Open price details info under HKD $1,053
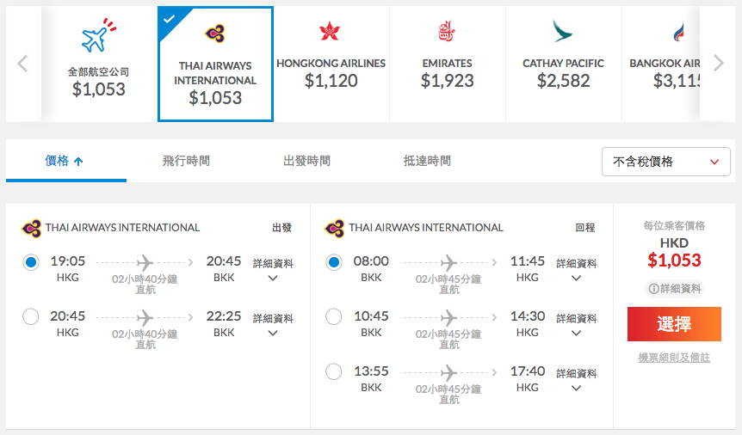This screenshot has height=435, width=742. 674,289
